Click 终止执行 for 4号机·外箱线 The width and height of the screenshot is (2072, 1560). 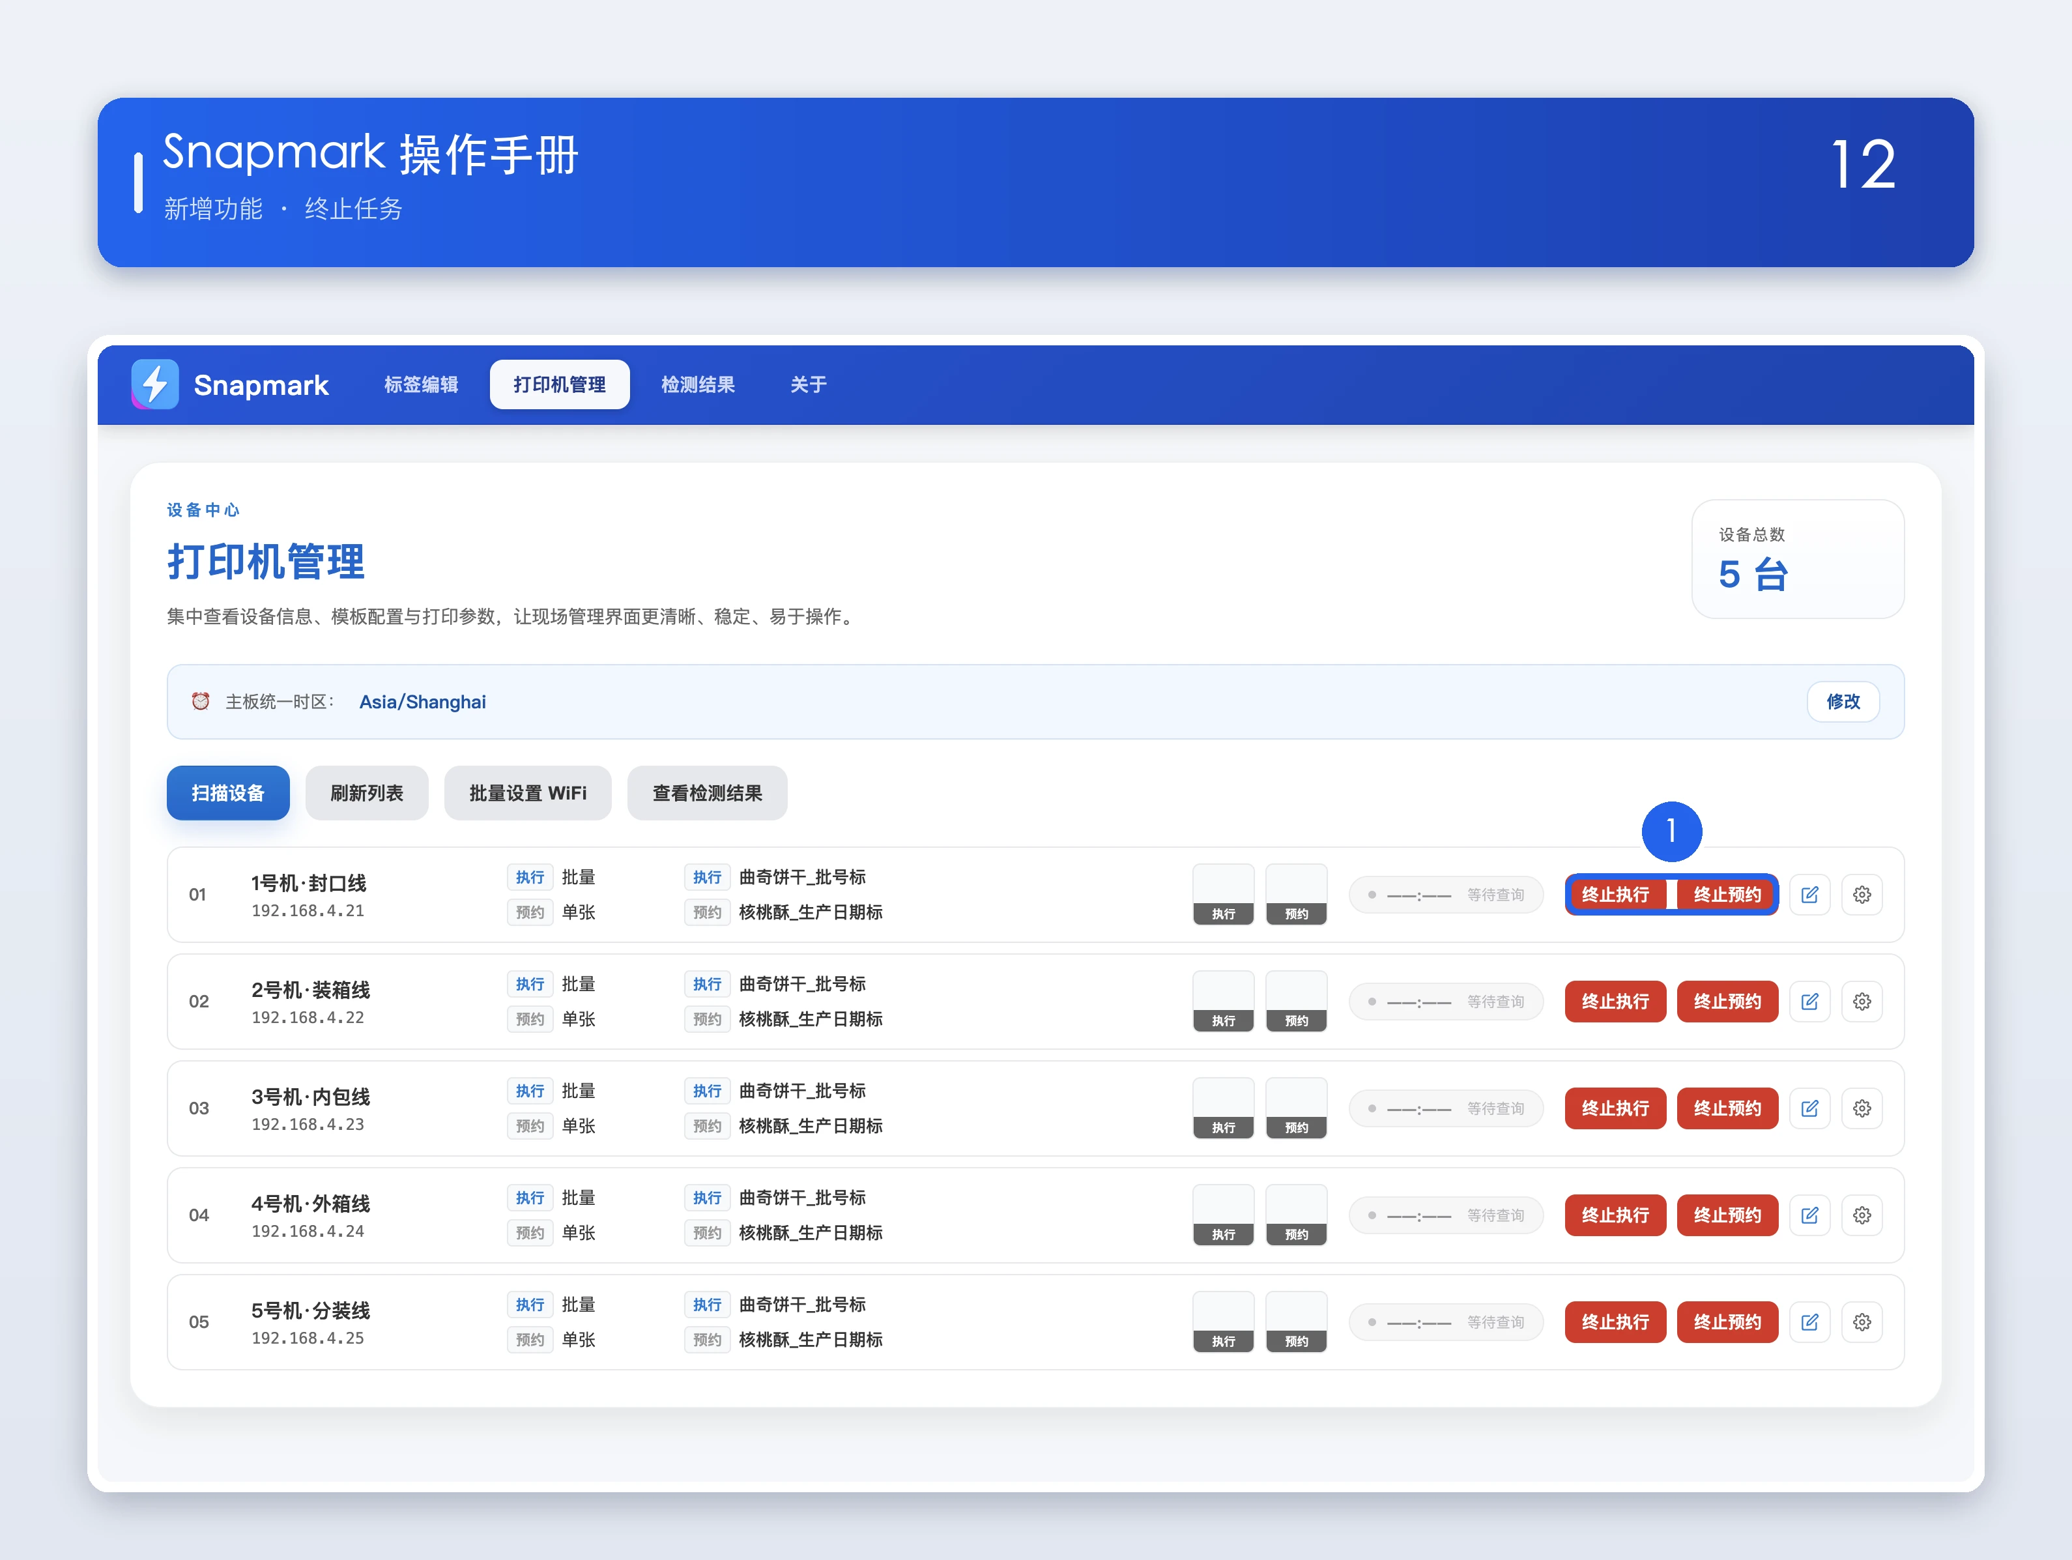[x=1615, y=1215]
